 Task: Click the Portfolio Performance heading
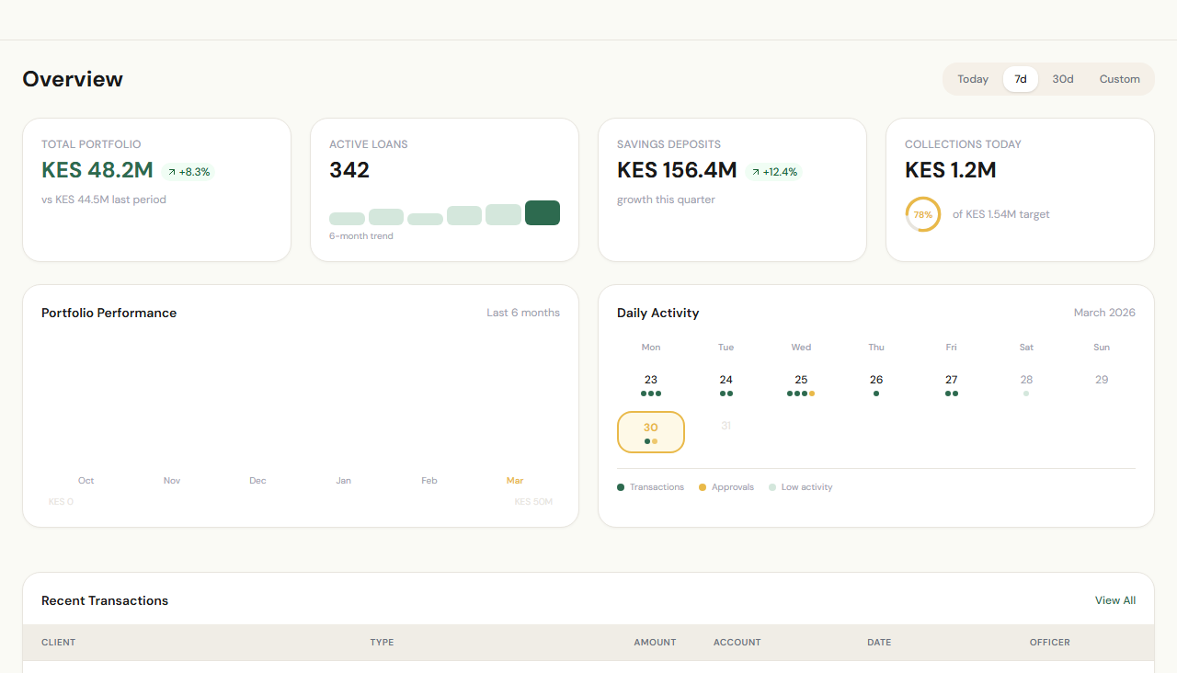coord(109,314)
